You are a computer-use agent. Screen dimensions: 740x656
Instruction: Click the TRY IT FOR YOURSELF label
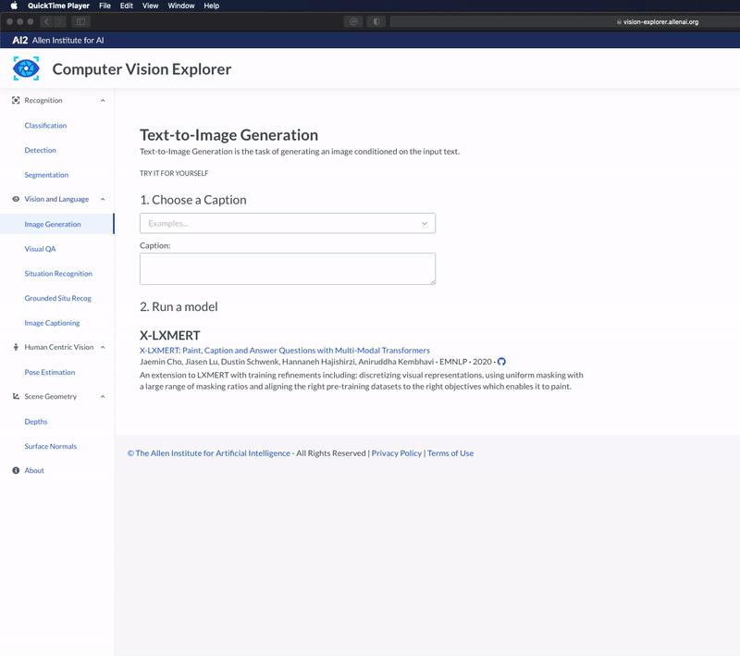174,173
